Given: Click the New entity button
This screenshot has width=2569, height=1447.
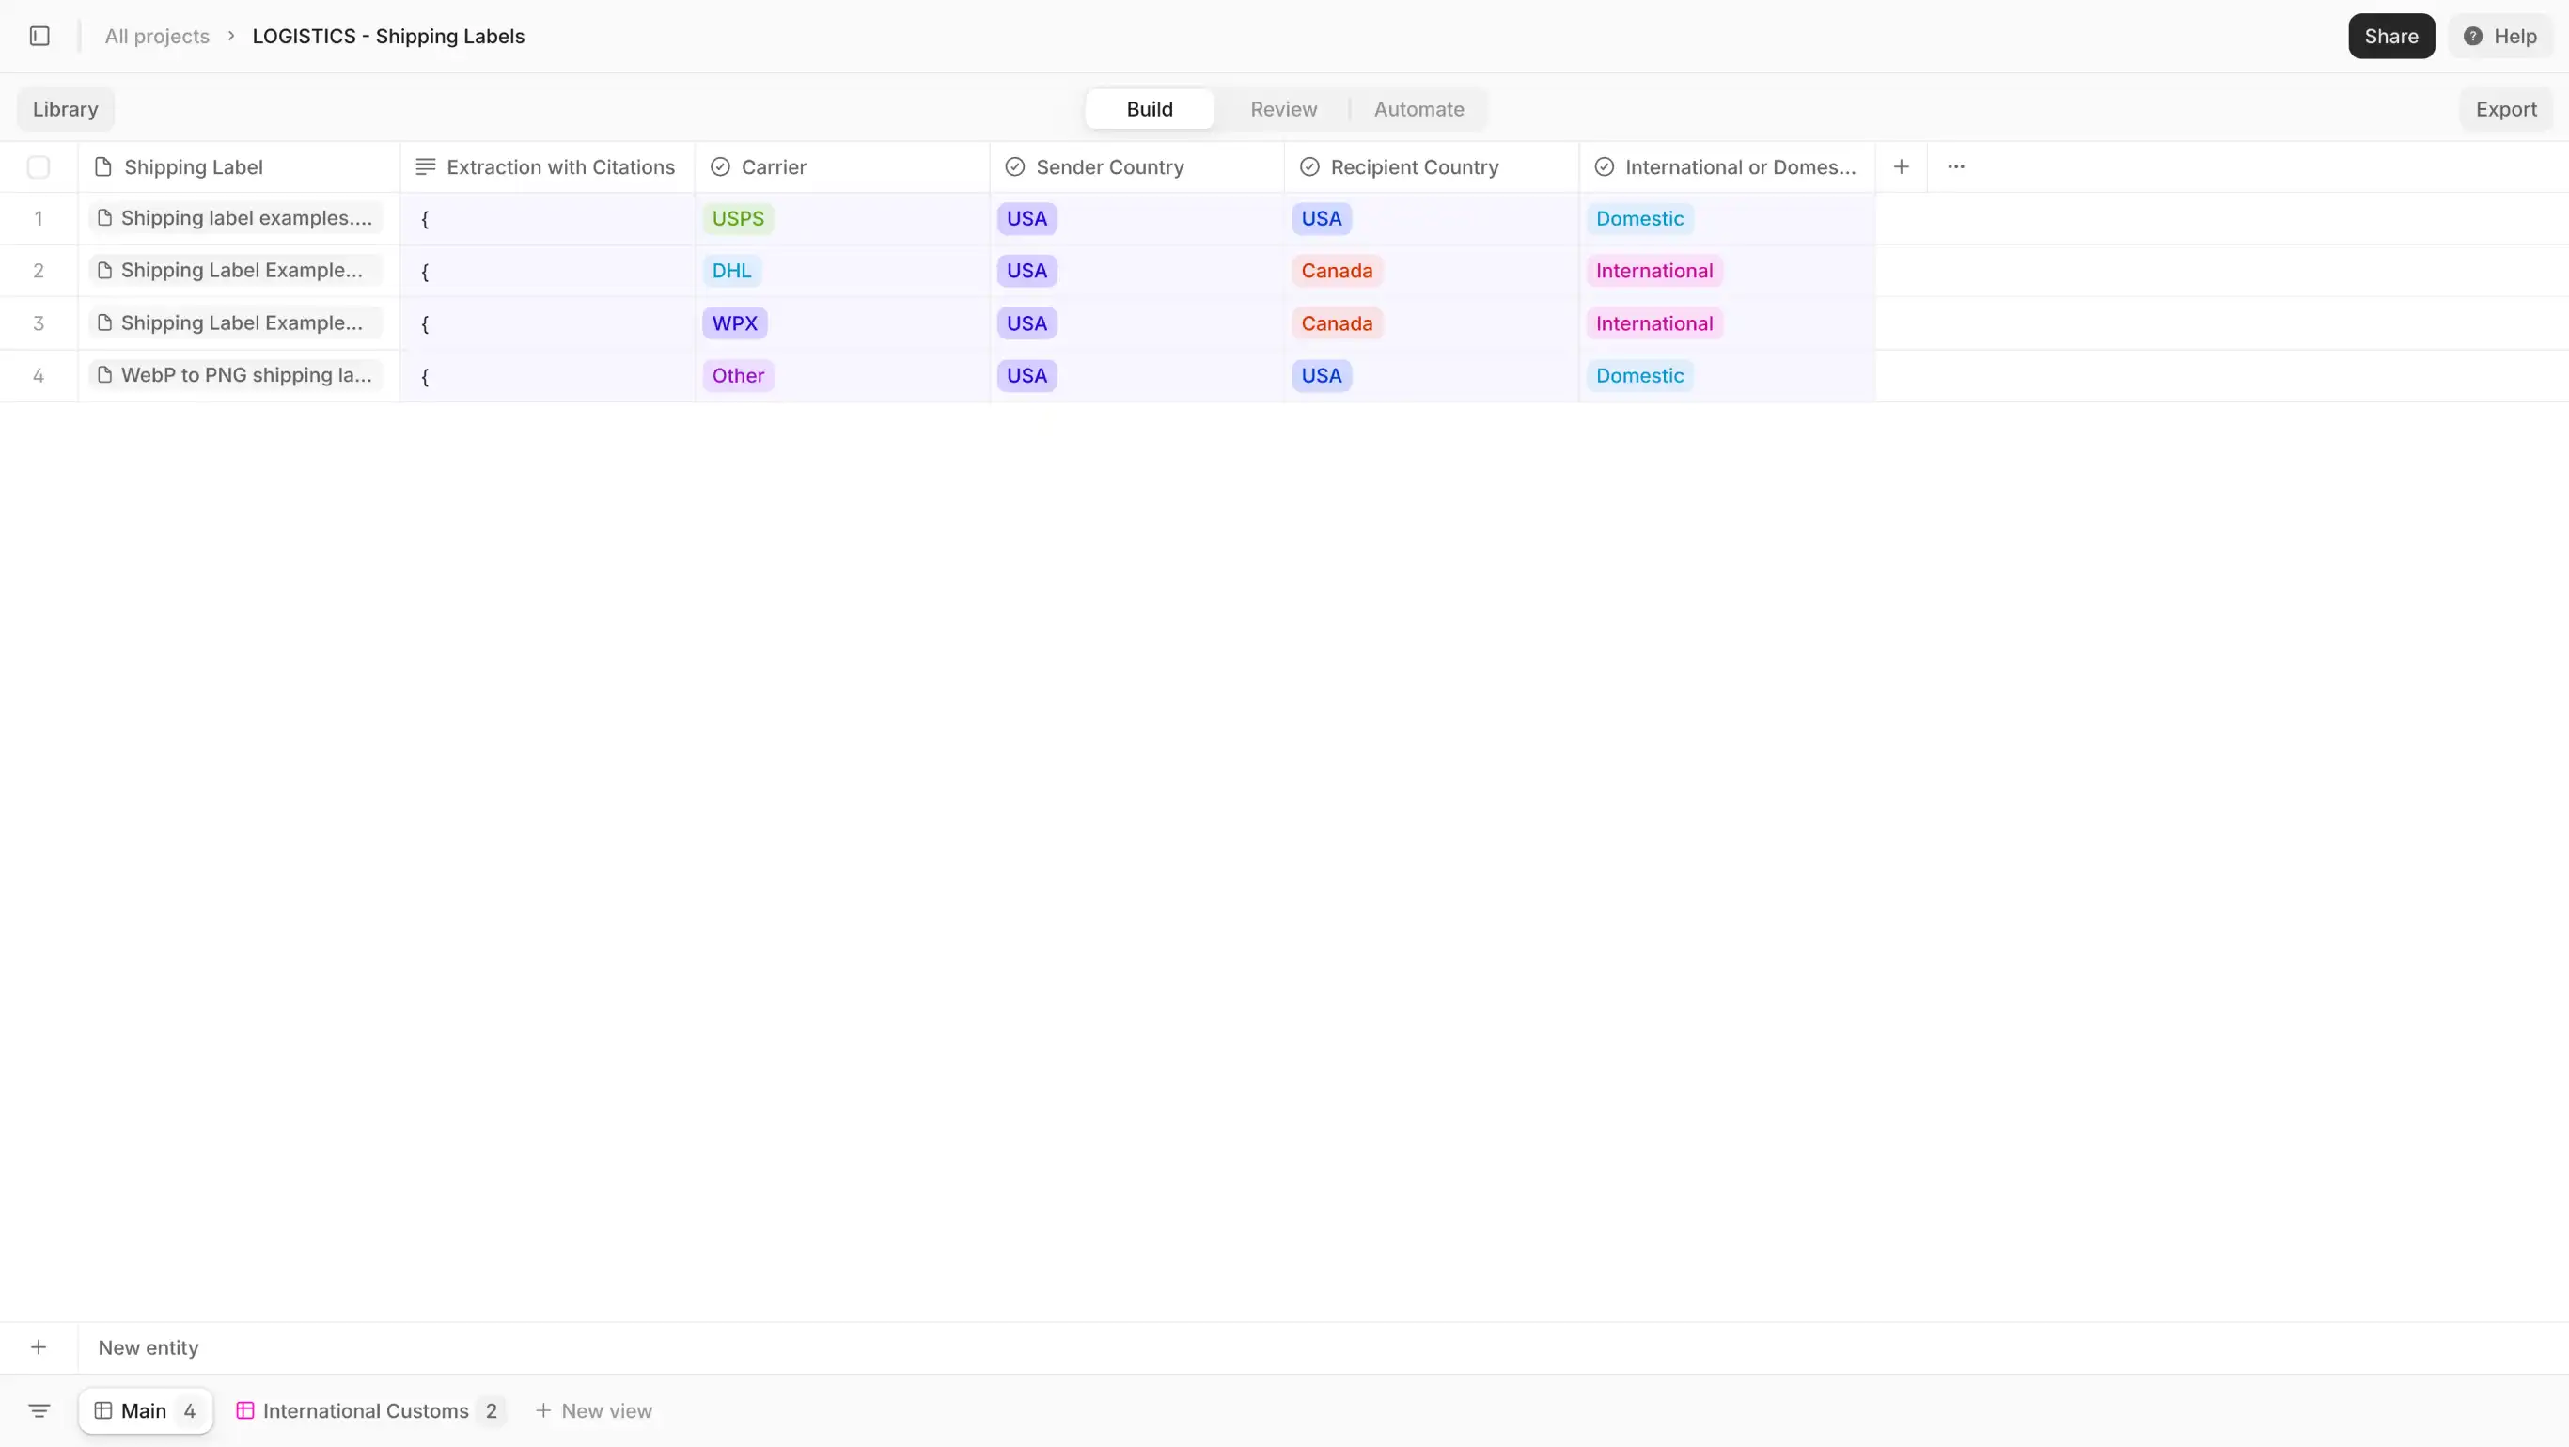Looking at the screenshot, I should (149, 1346).
